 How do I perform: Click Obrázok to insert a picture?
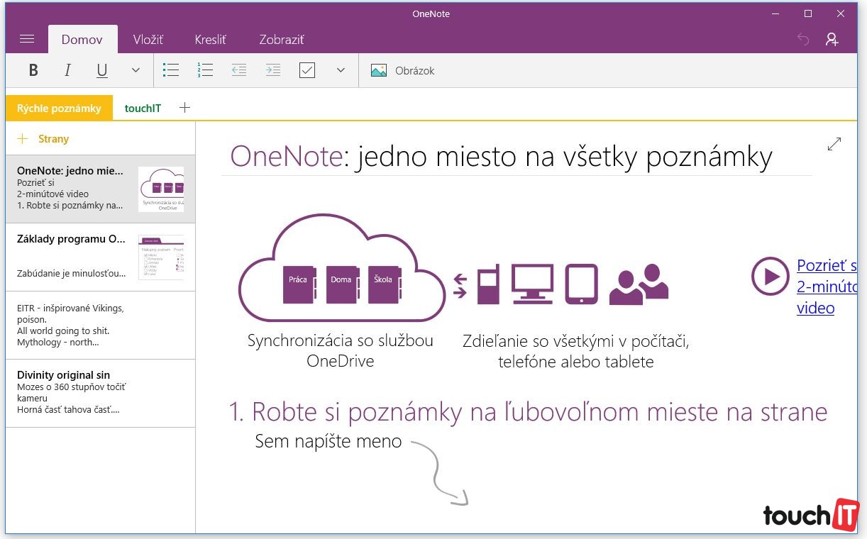(x=403, y=70)
